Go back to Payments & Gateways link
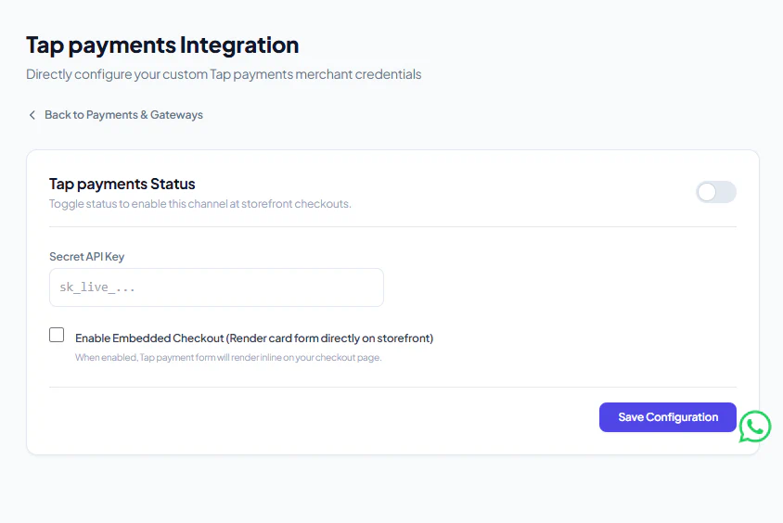The width and height of the screenshot is (783, 523). click(115, 115)
